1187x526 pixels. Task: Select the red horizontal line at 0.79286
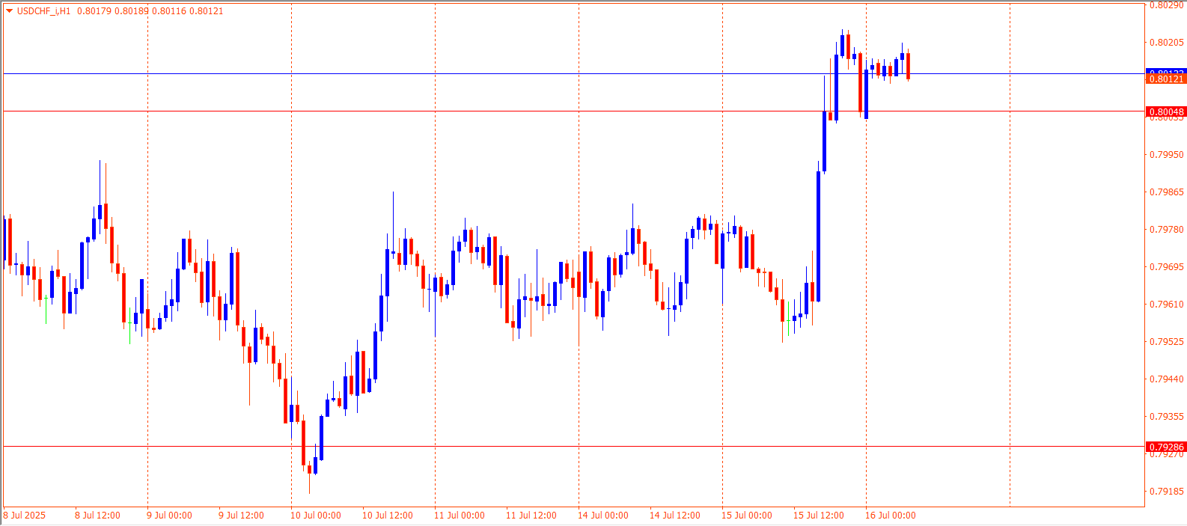tap(573, 446)
